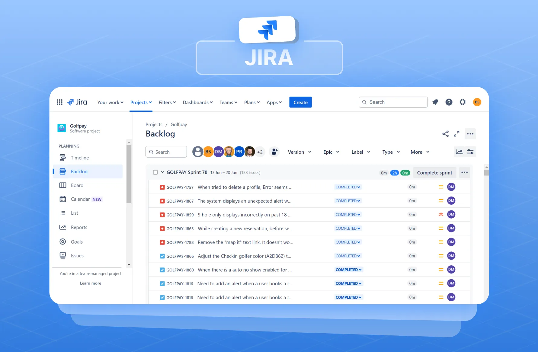Viewport: 538px width, 352px height.
Task: Select the checkbox beside GOLFPAY Sprint 78
Action: coord(155,172)
